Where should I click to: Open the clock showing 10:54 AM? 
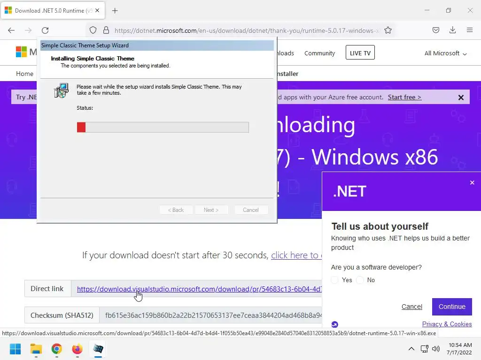459,349
